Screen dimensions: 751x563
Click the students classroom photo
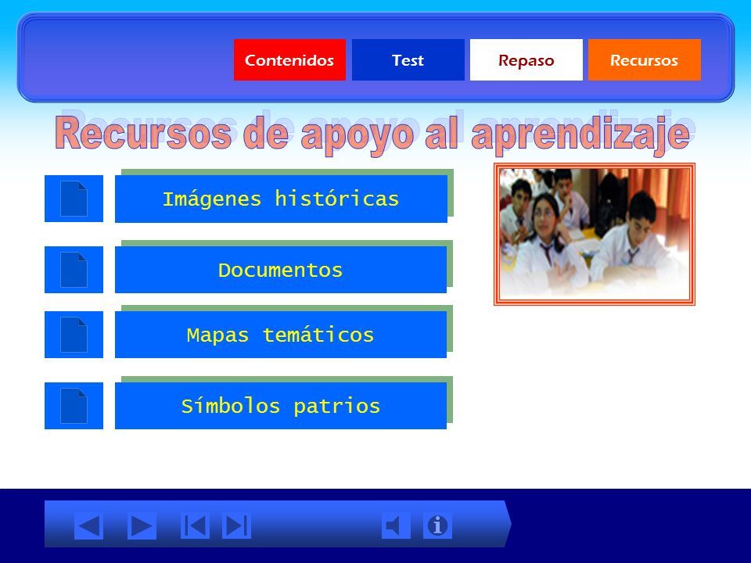pos(595,234)
